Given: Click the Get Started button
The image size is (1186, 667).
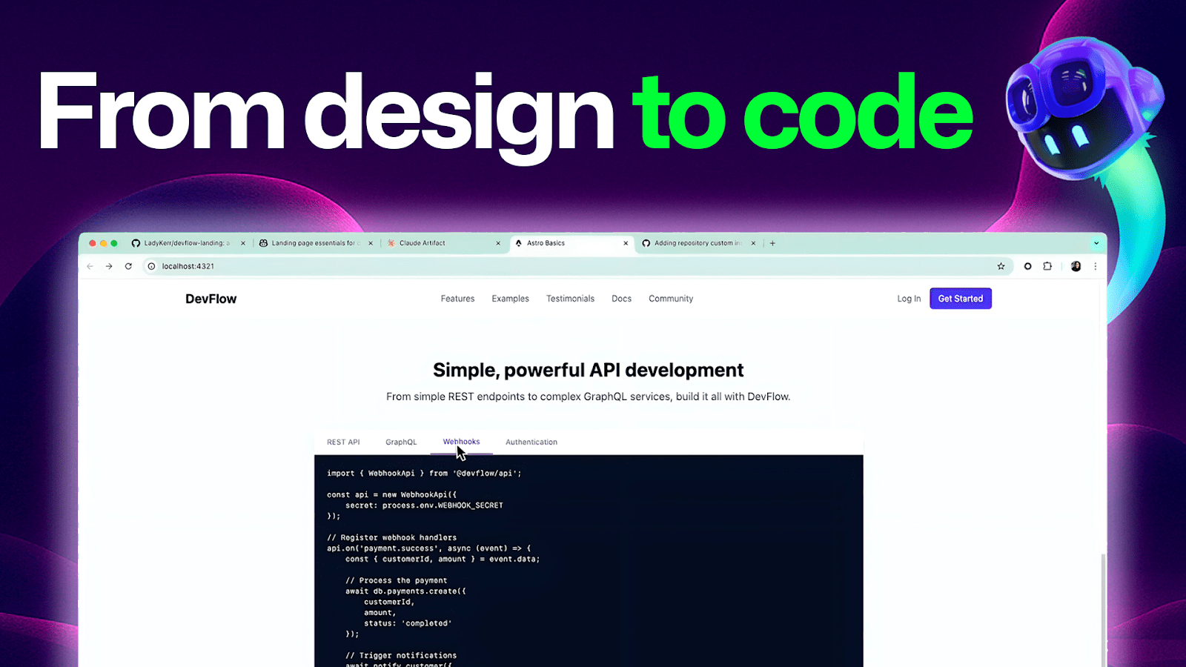Looking at the screenshot, I should coord(960,298).
